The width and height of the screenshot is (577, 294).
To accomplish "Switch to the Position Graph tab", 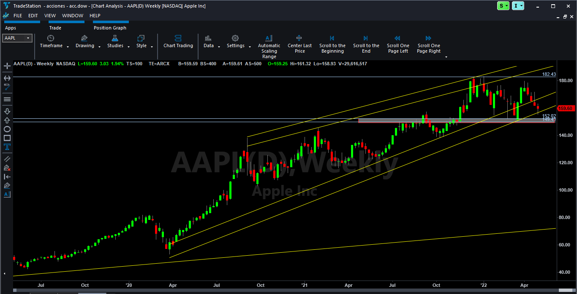I will point(110,28).
